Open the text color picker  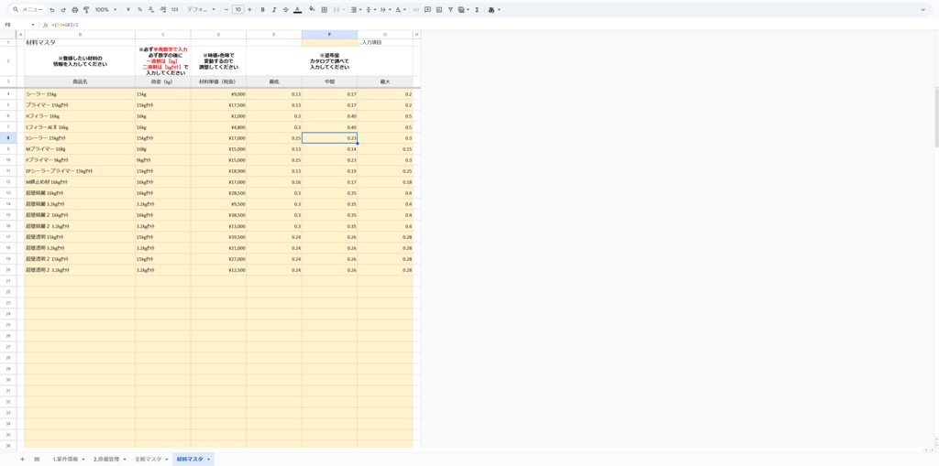(296, 9)
